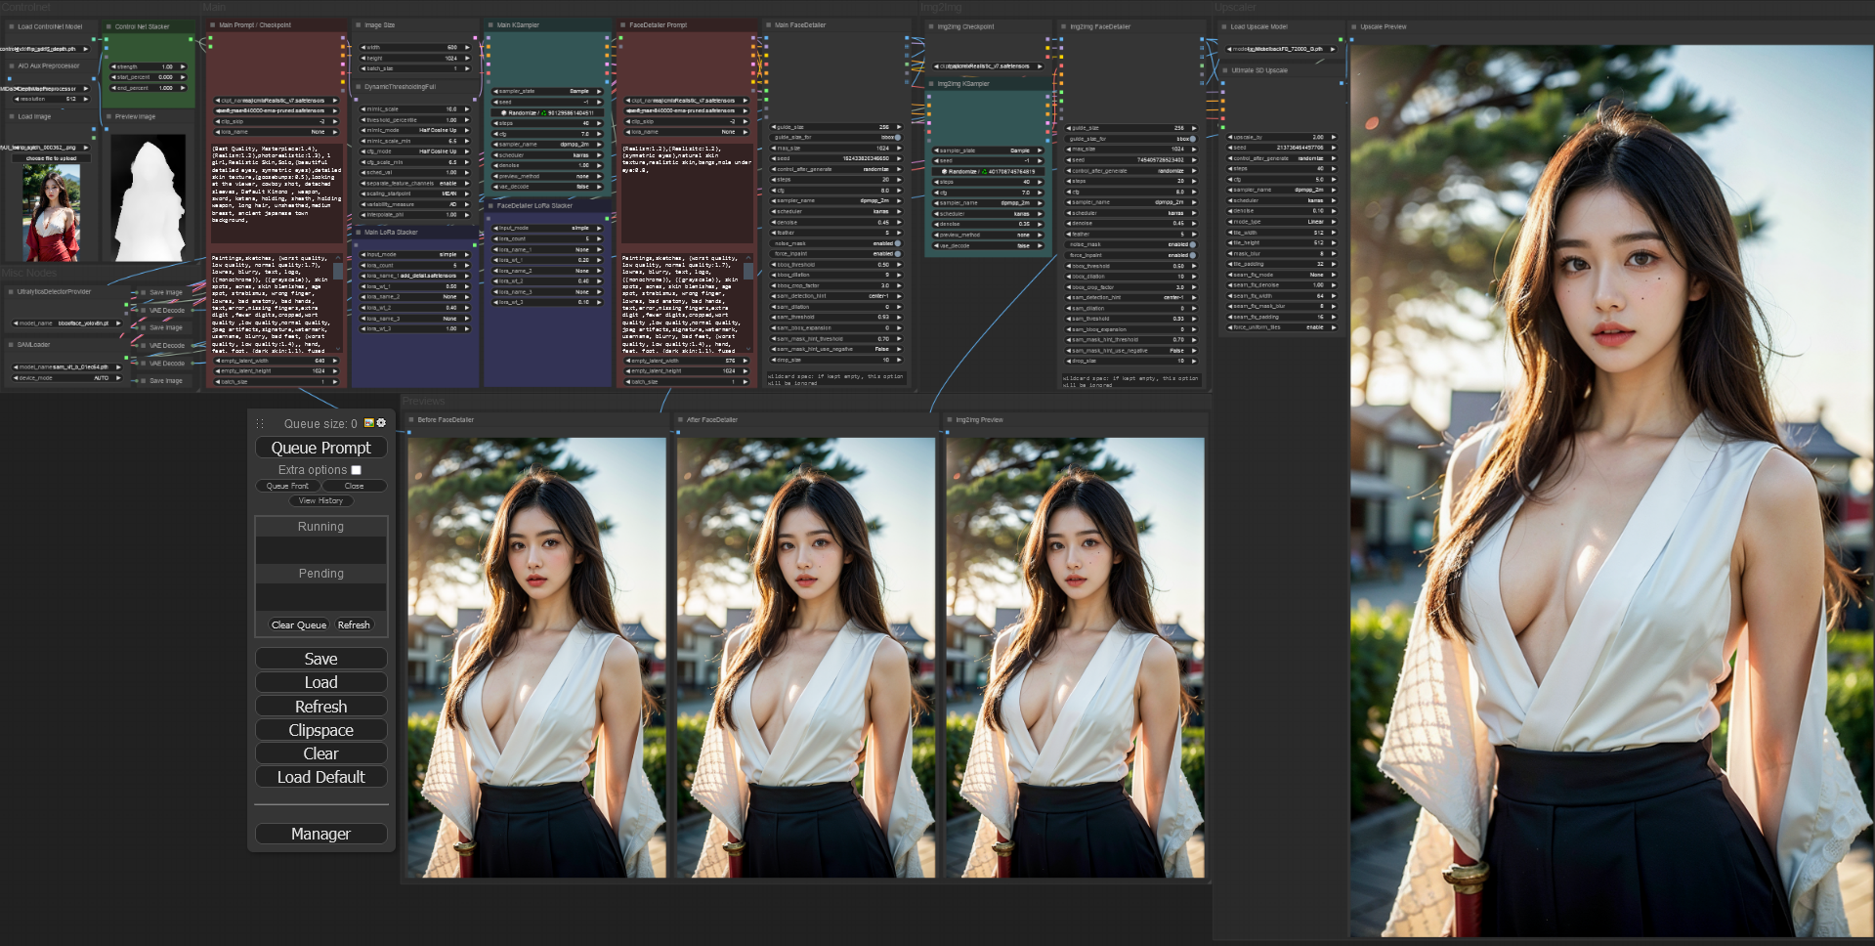
Task: Collapse the Main KSampler node via its dot
Action: tap(490, 25)
